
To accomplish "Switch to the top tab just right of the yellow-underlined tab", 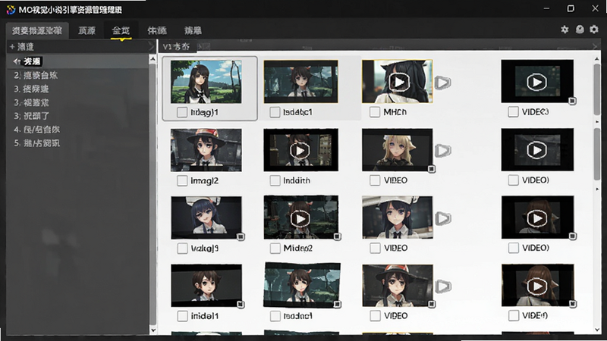I will 157,30.
